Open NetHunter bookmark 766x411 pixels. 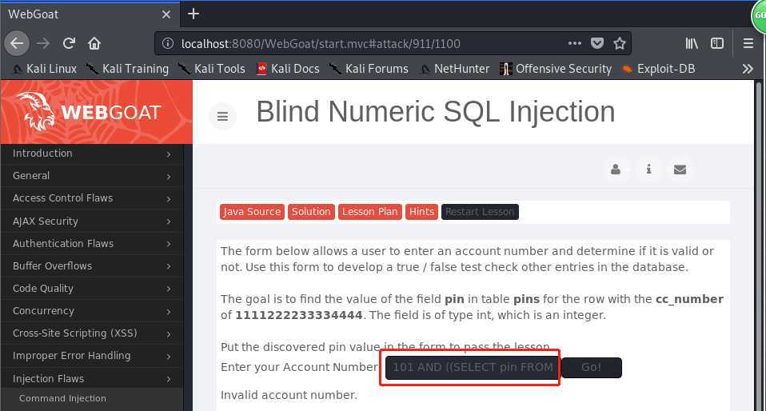coord(455,69)
